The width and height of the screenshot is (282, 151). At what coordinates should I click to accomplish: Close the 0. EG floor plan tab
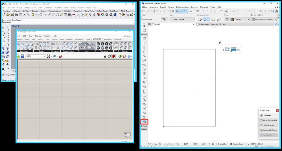(194, 24)
